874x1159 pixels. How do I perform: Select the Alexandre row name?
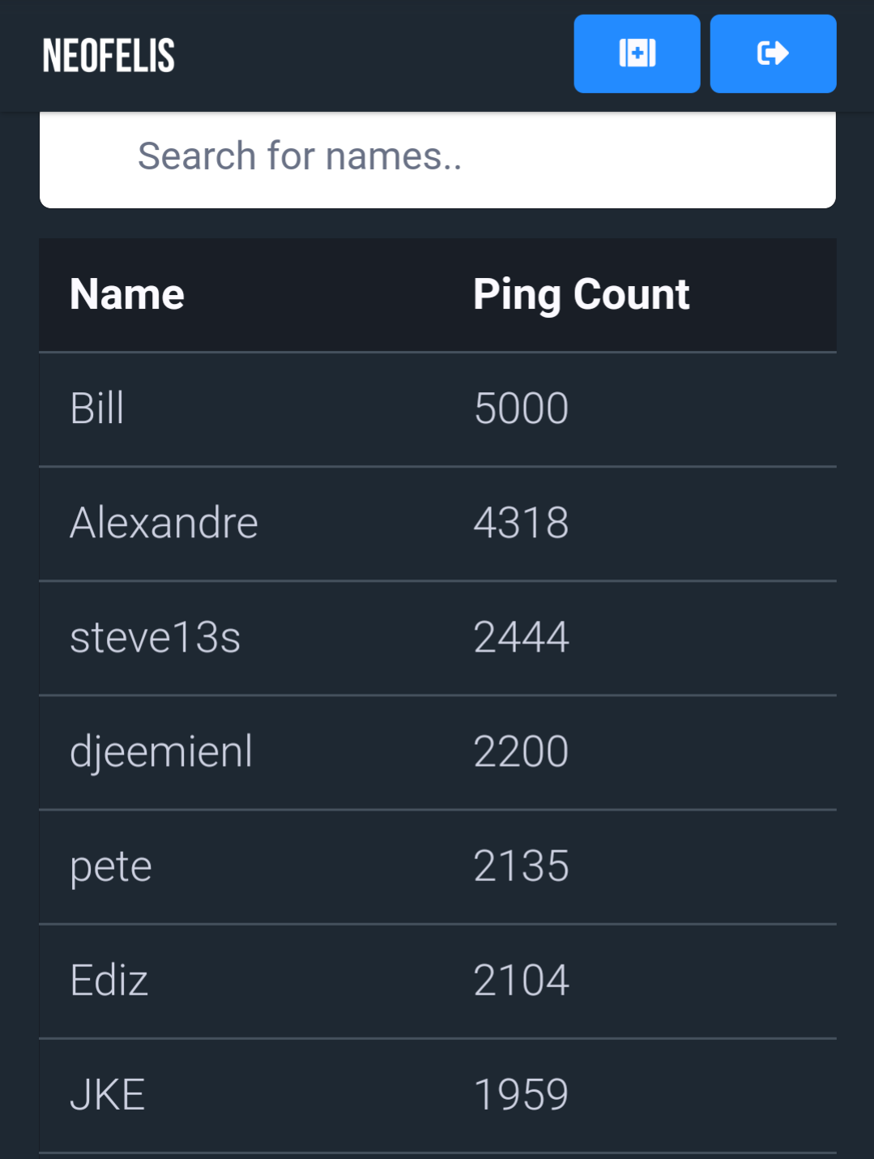click(x=164, y=523)
